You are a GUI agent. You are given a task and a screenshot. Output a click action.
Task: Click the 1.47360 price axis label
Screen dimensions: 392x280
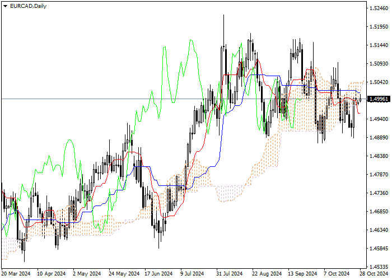[x=379, y=193]
